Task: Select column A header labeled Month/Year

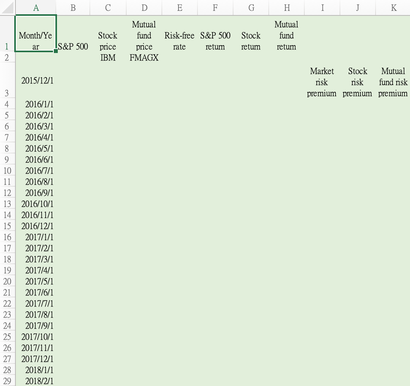Action: (36, 8)
